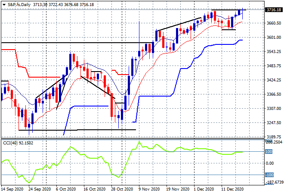Click the CCI 100 level label
Viewport: 284px width, 194px height.
pyautogui.click(x=269, y=151)
